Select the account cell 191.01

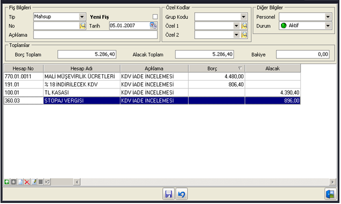point(23,84)
